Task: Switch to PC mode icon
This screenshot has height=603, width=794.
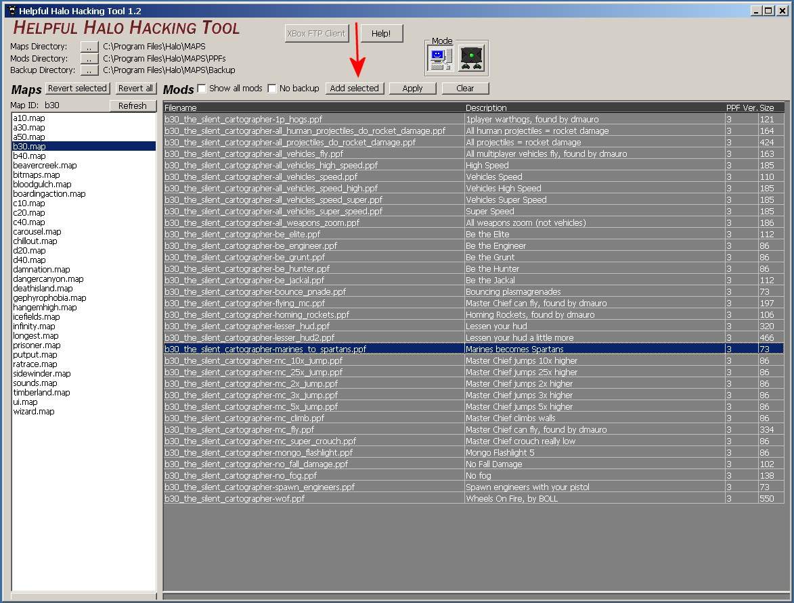Action: [x=440, y=58]
